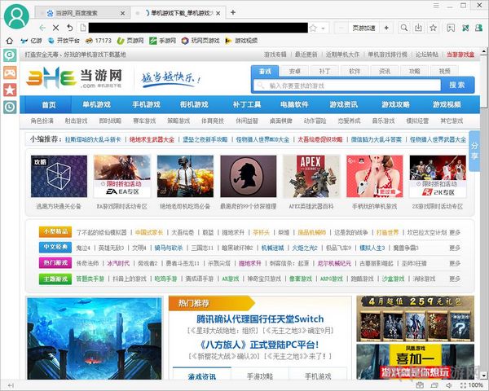Image resolution: width=489 pixels, height=391 pixels.
Task: Open the 17173 bookmark
Action: coord(99,41)
